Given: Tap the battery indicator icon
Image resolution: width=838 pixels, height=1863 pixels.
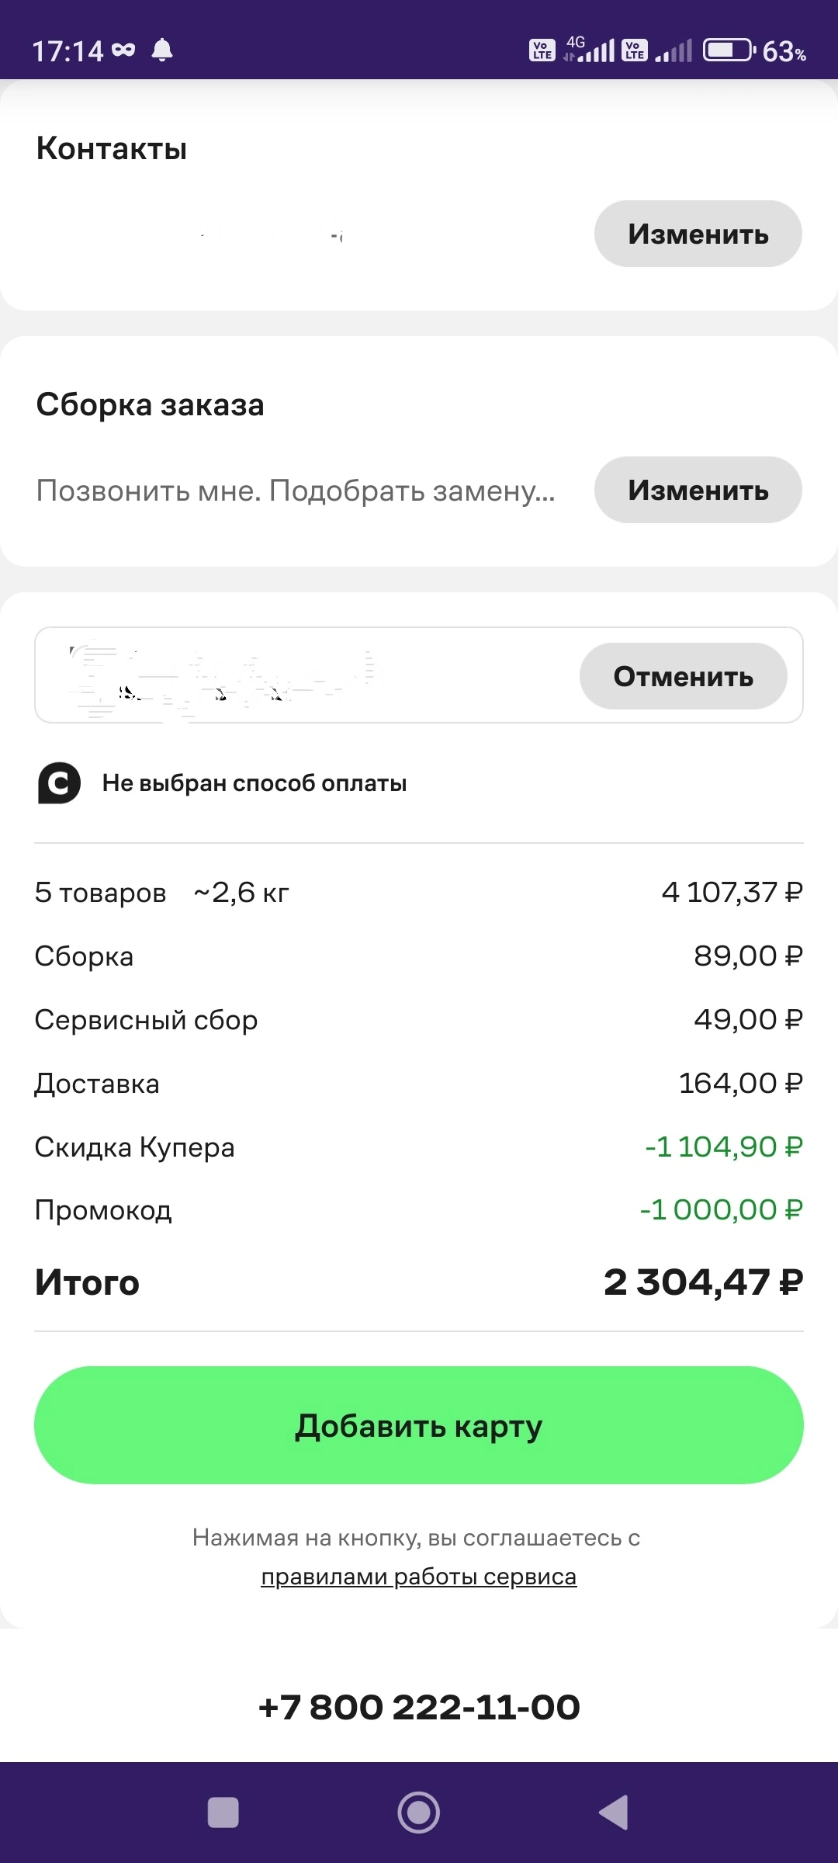Looking at the screenshot, I should click(729, 50).
